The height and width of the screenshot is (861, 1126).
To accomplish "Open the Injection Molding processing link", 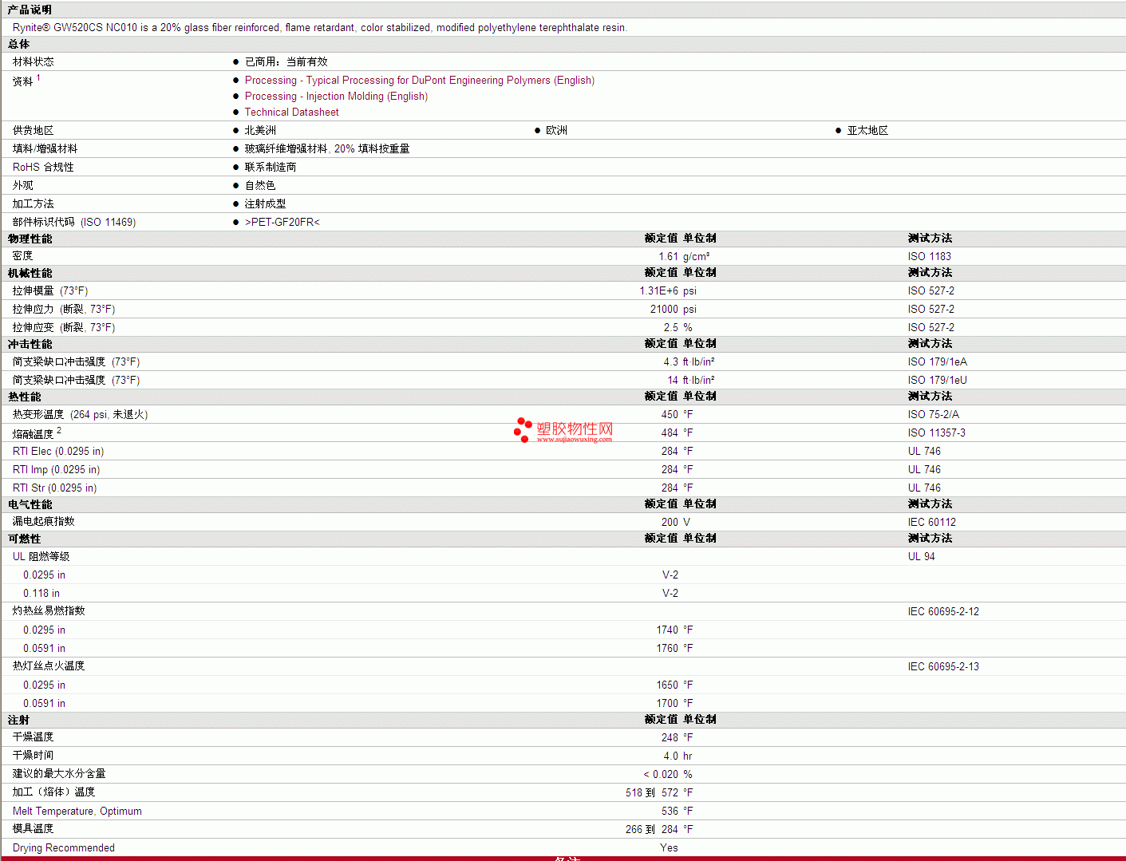I will pos(336,97).
